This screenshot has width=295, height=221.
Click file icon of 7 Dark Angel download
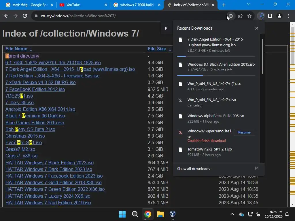181,40
